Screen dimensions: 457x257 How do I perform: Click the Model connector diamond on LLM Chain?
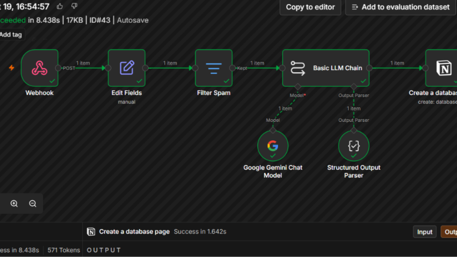[297, 86]
